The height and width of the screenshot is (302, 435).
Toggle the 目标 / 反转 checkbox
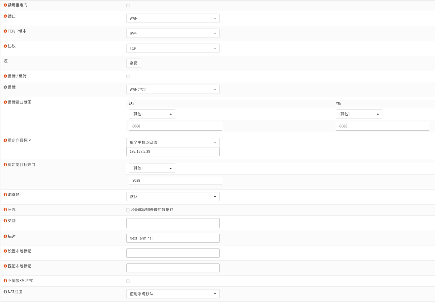(x=128, y=76)
